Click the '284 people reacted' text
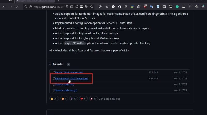This screenshot has height=115, width=207. pos(109,99)
